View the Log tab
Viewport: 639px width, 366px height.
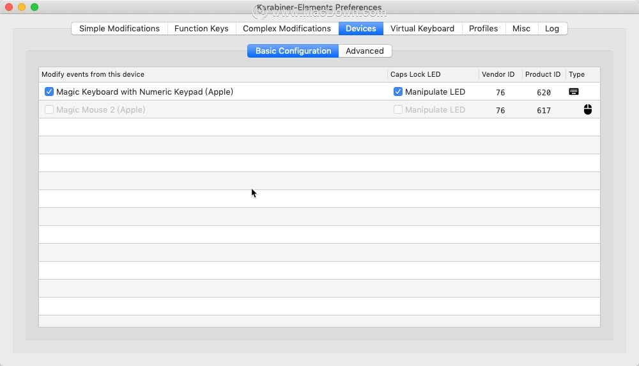pyautogui.click(x=552, y=29)
